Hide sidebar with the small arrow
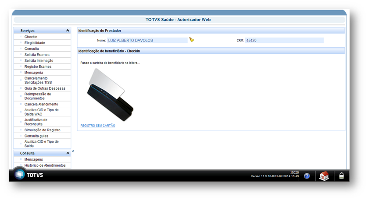The width and height of the screenshot is (368, 200). pos(73,151)
